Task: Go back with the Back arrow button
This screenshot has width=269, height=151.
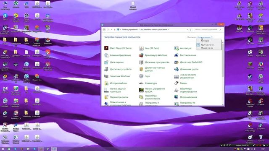Action: point(104,30)
